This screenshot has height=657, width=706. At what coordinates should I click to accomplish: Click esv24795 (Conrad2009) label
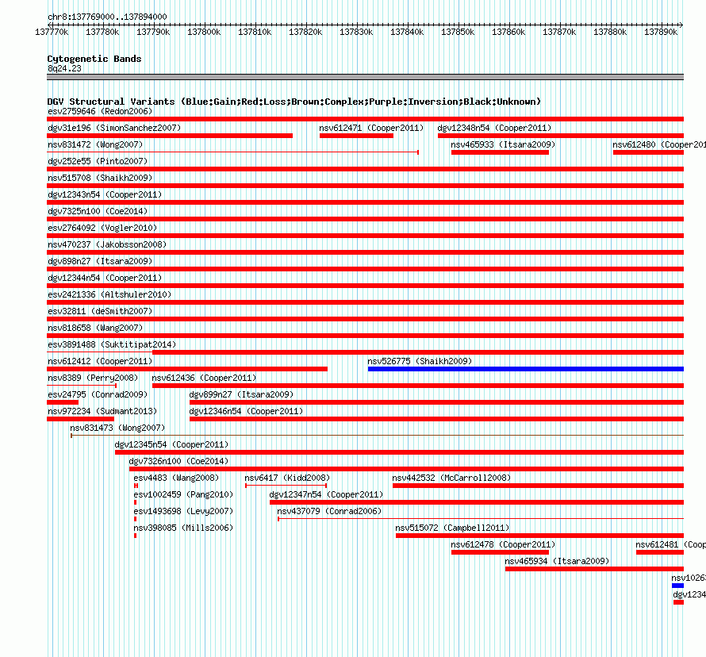pos(98,394)
